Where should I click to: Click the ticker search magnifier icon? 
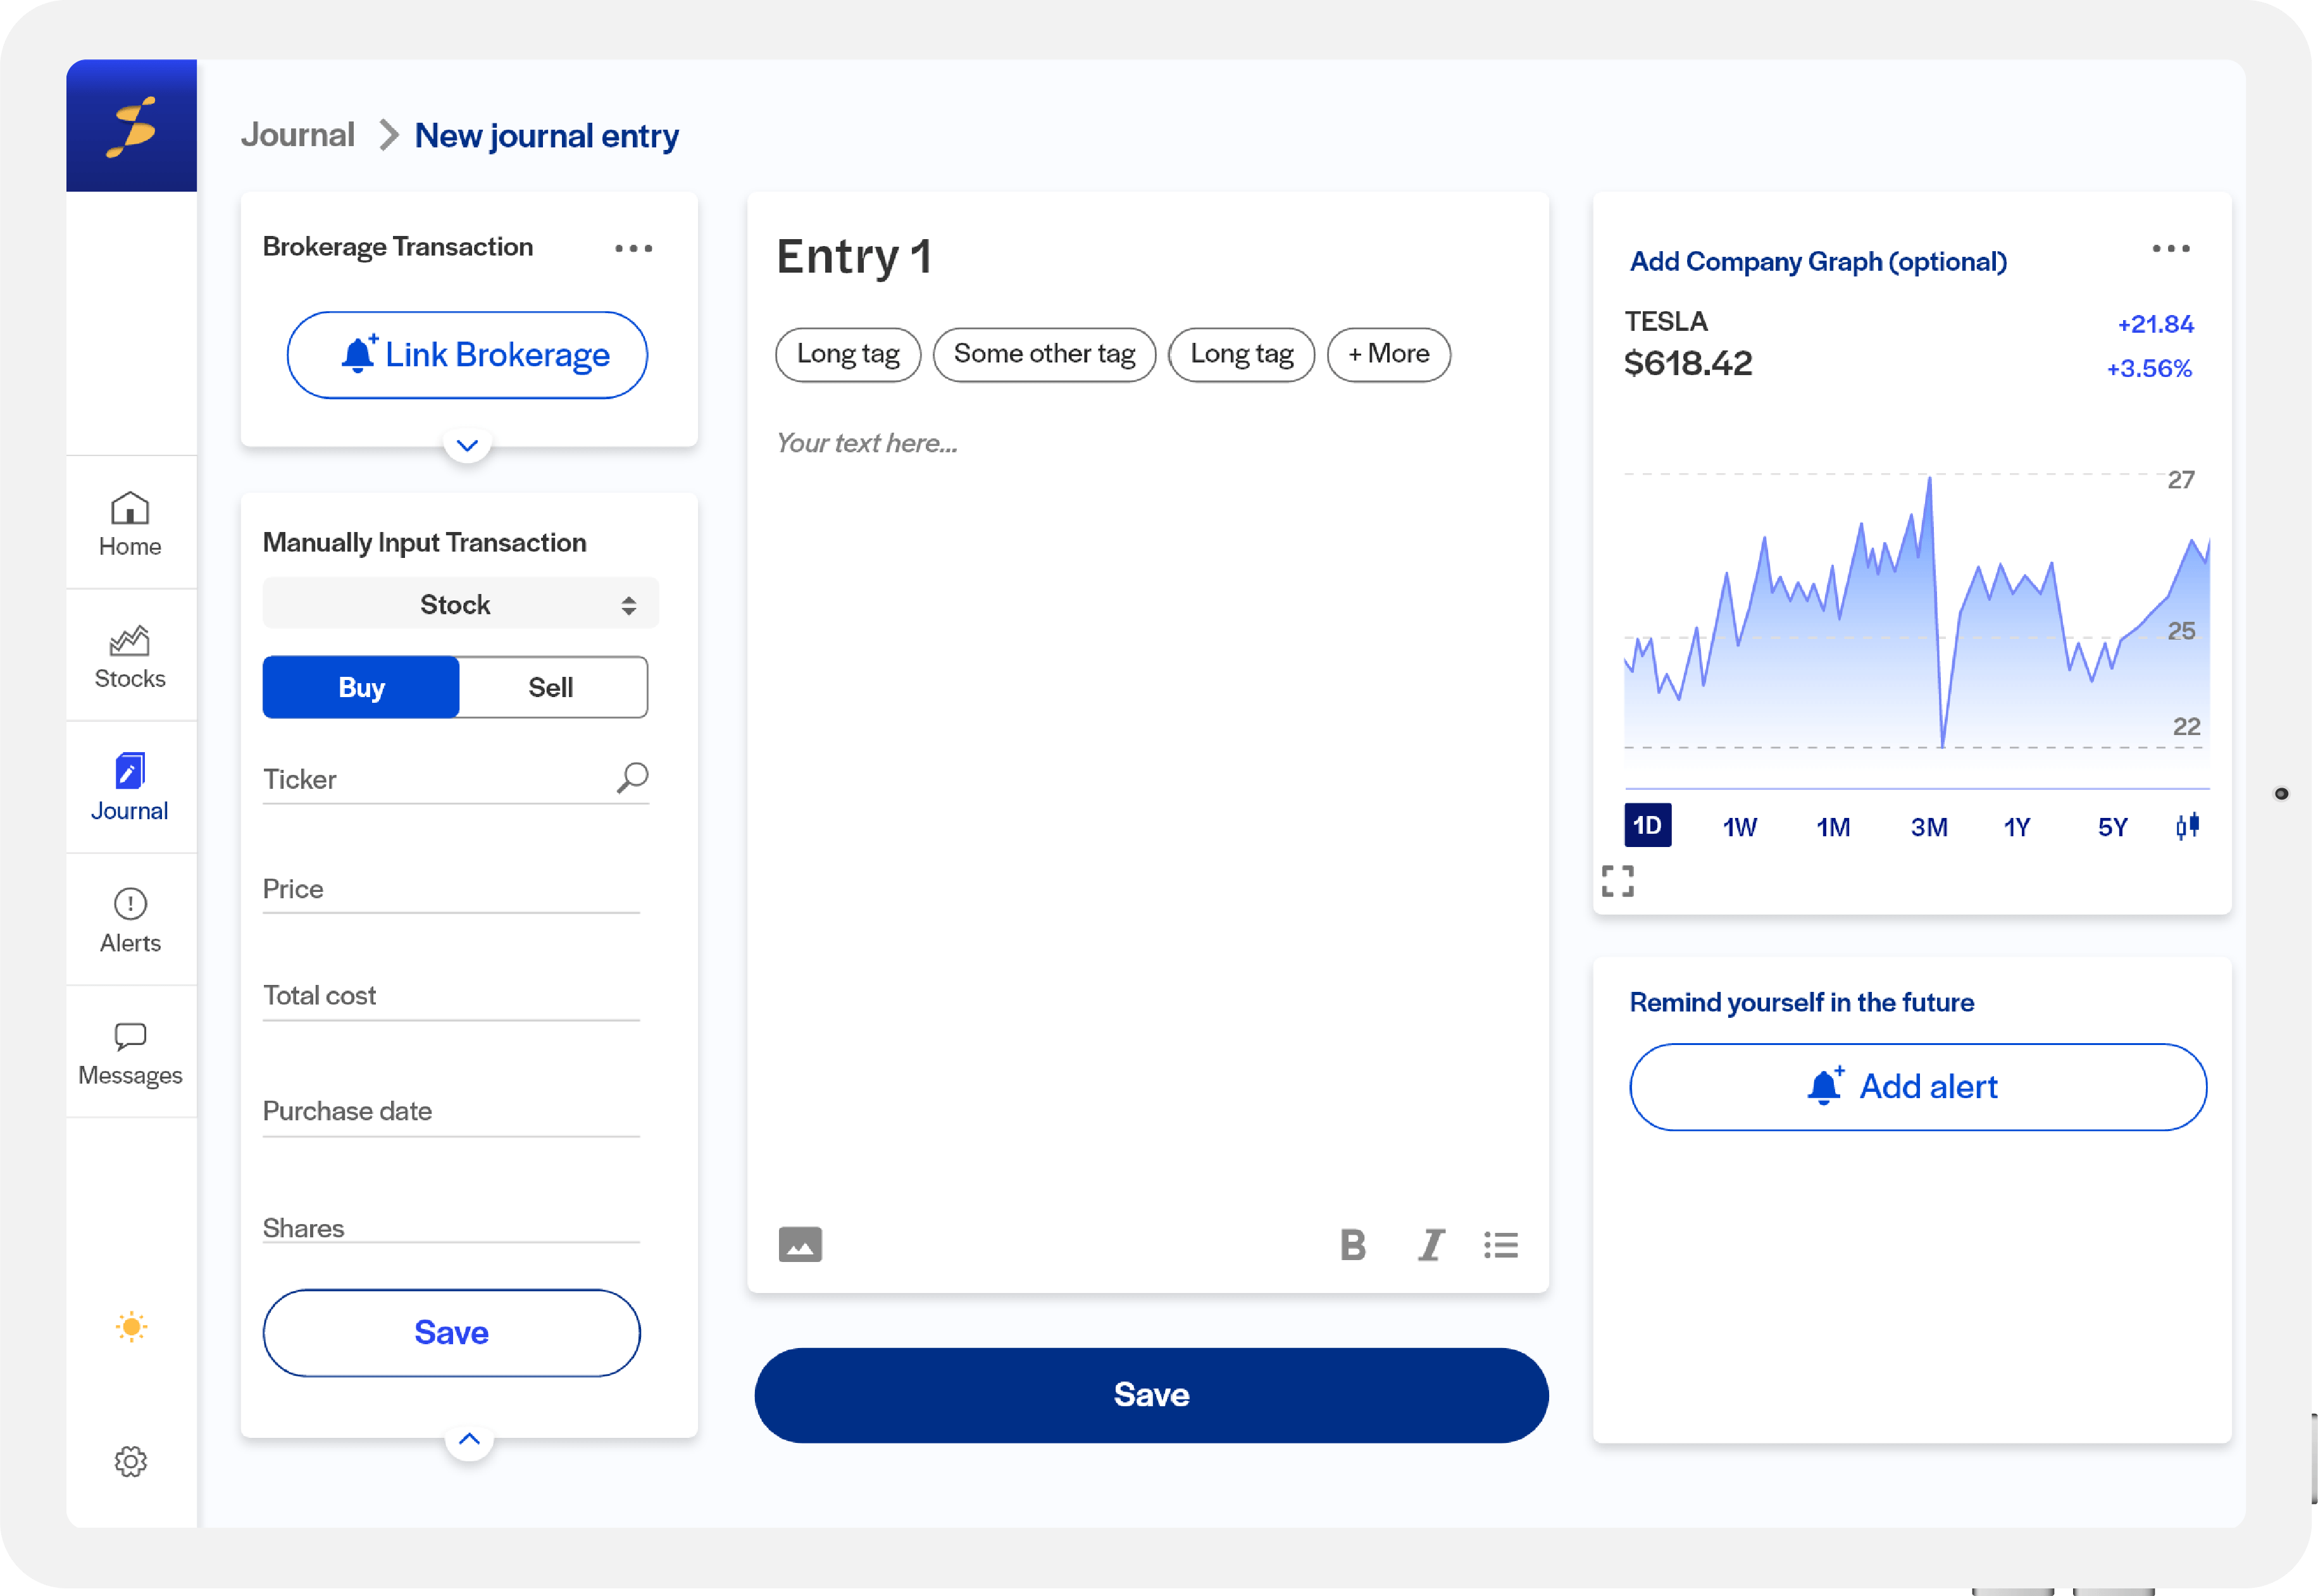coord(632,777)
